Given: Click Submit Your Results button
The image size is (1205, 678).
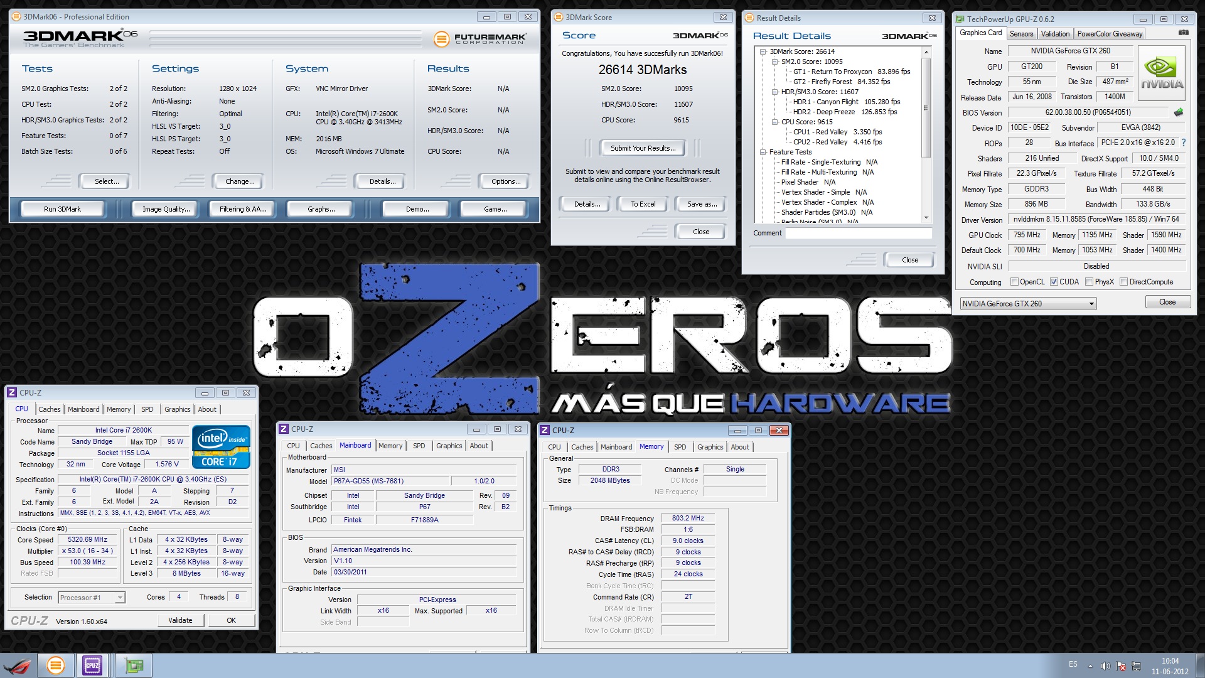Looking at the screenshot, I should 643,148.
